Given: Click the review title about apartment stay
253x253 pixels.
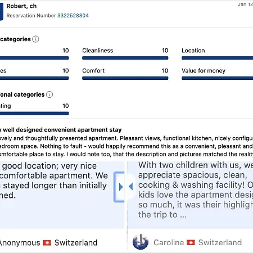Looking at the screenshot, I should [61, 130].
